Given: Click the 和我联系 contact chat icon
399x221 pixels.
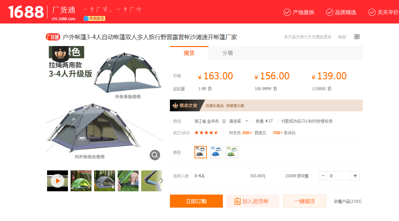Looking at the screenshot, I should [x=94, y=19].
